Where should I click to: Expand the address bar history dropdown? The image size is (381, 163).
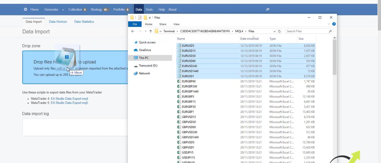[x=275, y=31]
